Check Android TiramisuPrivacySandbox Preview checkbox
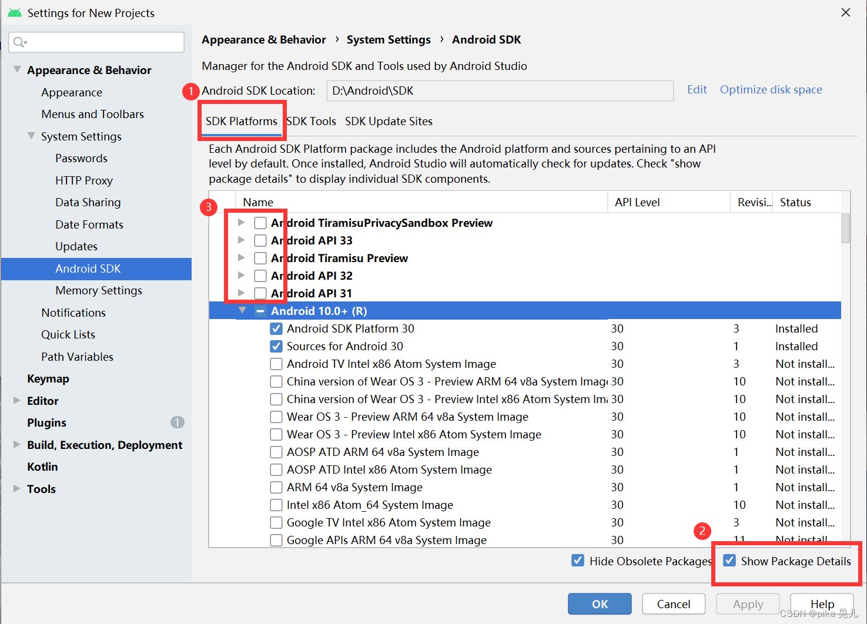867x624 pixels. coord(260,223)
